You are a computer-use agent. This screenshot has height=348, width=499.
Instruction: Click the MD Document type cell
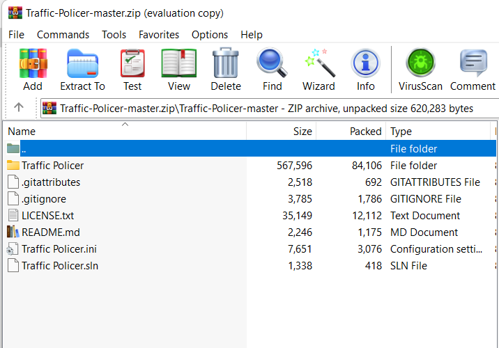pos(424,232)
